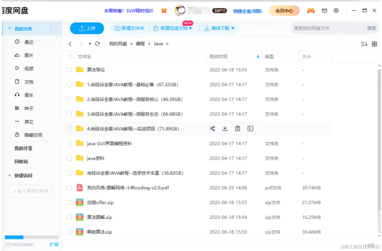Click the trash delete icon on the hovered row
This screenshot has height=251, width=382.
238,129
